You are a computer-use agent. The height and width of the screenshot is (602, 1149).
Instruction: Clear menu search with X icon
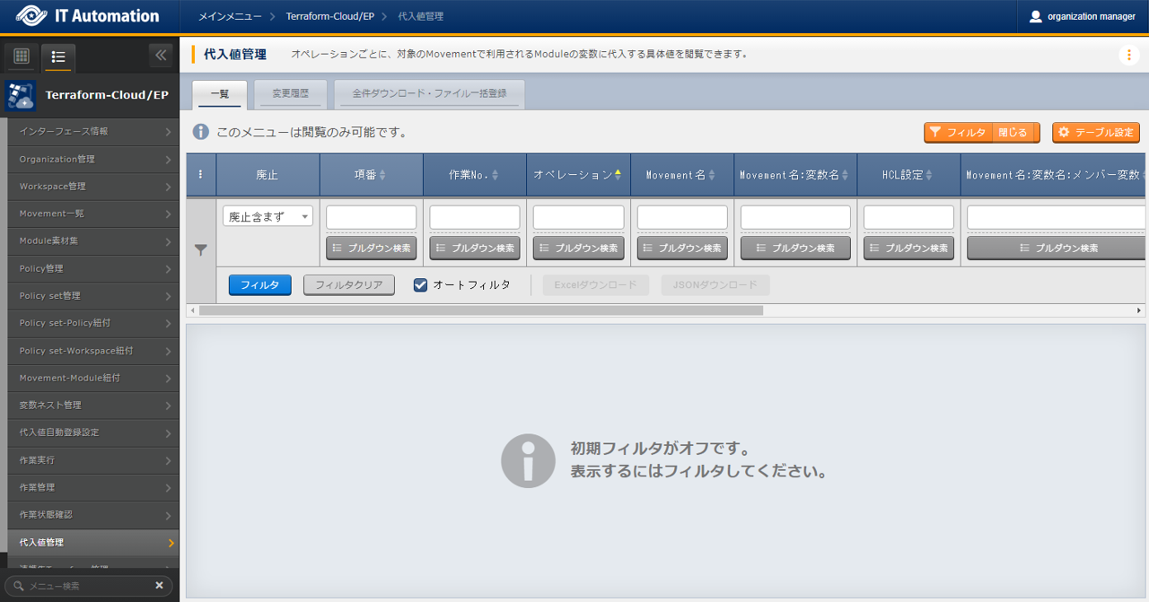[x=159, y=585]
